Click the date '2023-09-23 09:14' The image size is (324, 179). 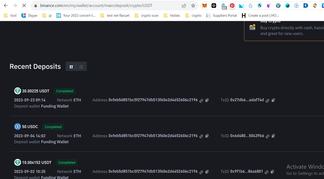[30, 100]
